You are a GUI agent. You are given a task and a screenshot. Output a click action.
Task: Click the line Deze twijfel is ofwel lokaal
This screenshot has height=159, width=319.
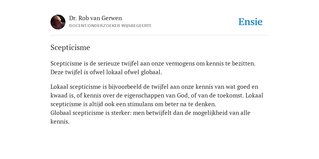[106, 72]
